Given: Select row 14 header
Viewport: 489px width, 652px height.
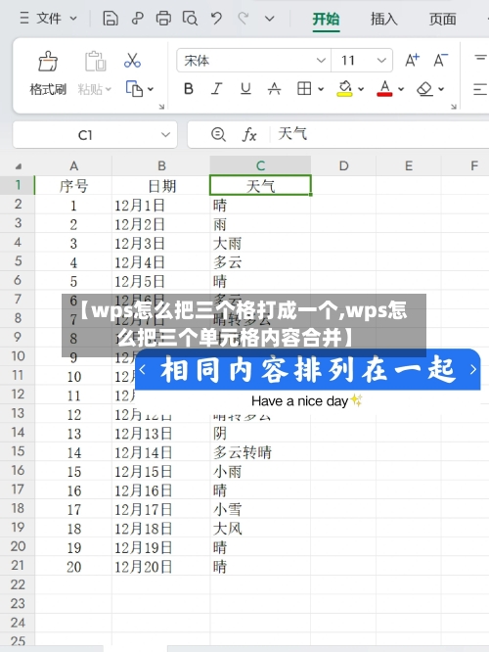Looking at the screenshot, I should 18,433.
